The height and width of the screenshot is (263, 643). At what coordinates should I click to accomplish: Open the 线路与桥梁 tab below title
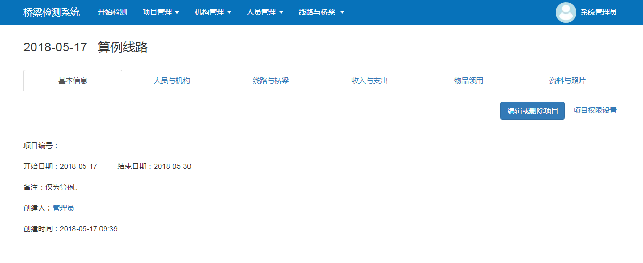click(x=271, y=81)
